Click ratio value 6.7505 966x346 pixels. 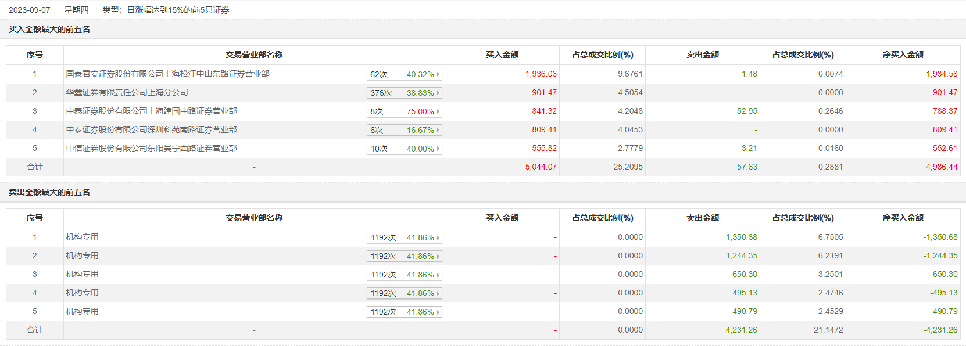831,237
